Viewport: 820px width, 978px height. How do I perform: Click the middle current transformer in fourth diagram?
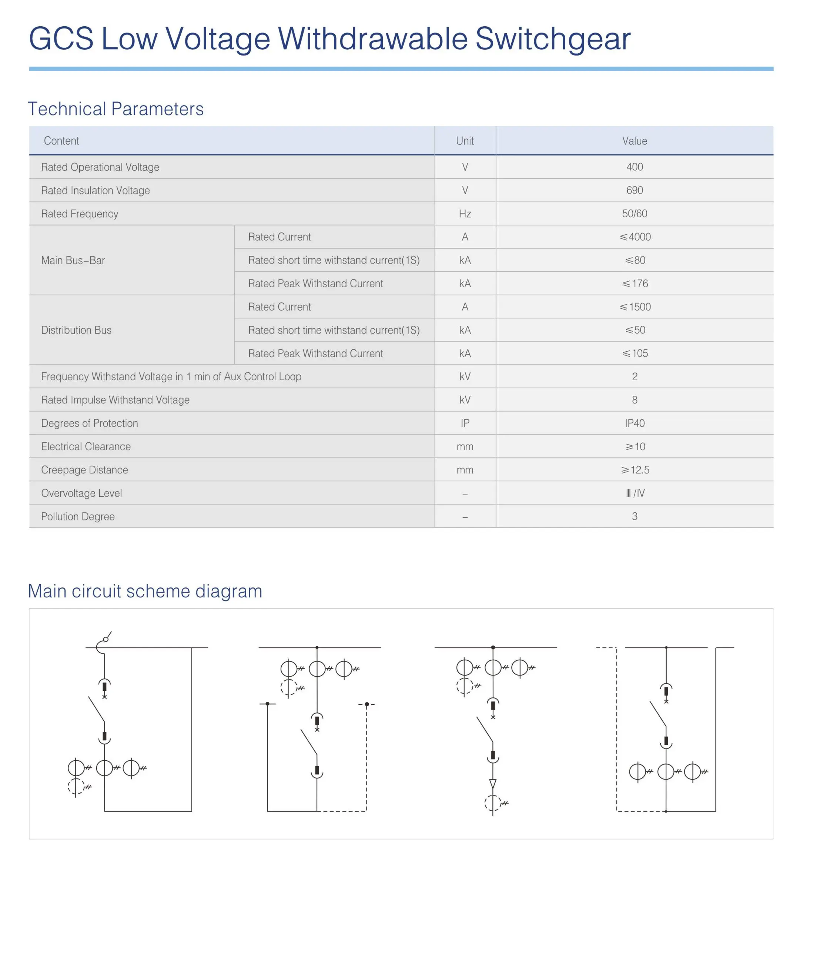click(x=666, y=772)
